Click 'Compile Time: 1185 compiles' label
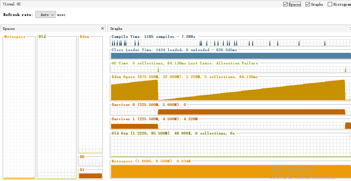Image resolution: width=351 pixels, height=181 pixels. [143, 37]
